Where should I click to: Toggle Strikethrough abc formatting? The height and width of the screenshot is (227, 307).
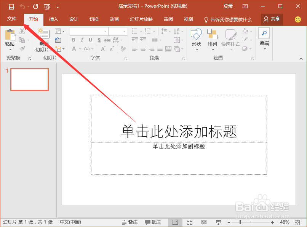[x=107, y=40]
